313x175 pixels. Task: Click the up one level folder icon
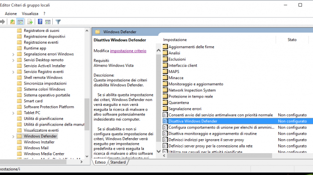12,21
